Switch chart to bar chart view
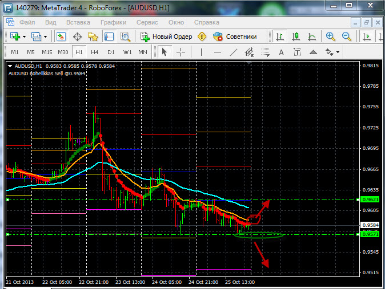Viewport: 385px width, 289px height. coord(280,36)
